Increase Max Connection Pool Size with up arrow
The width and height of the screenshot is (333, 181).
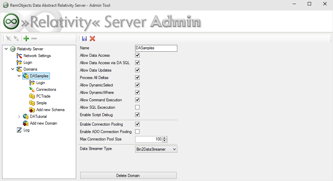point(164,138)
